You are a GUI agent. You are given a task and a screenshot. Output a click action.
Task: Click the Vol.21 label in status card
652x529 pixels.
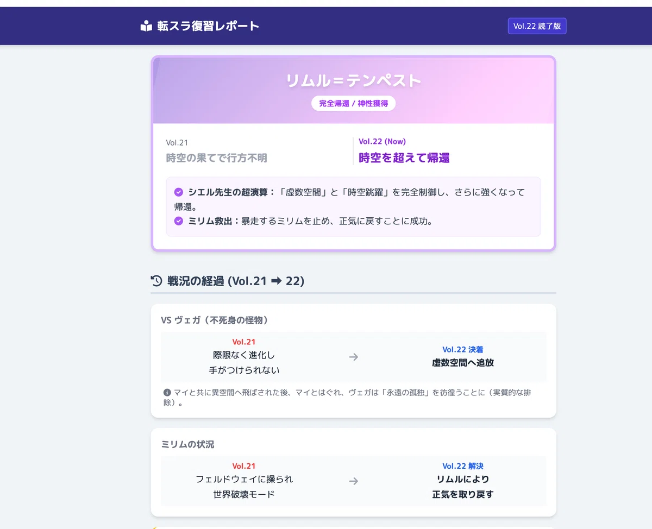point(177,143)
